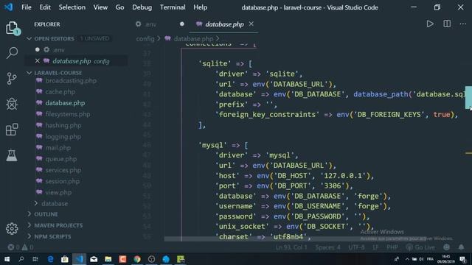Open the notifications bell in status bar

(x=461, y=247)
